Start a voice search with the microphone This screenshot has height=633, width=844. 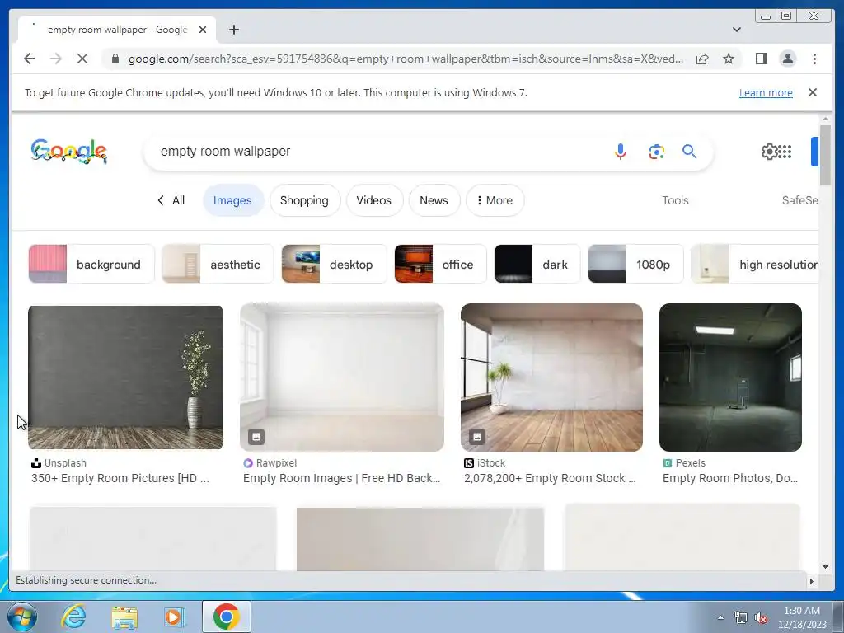click(620, 152)
